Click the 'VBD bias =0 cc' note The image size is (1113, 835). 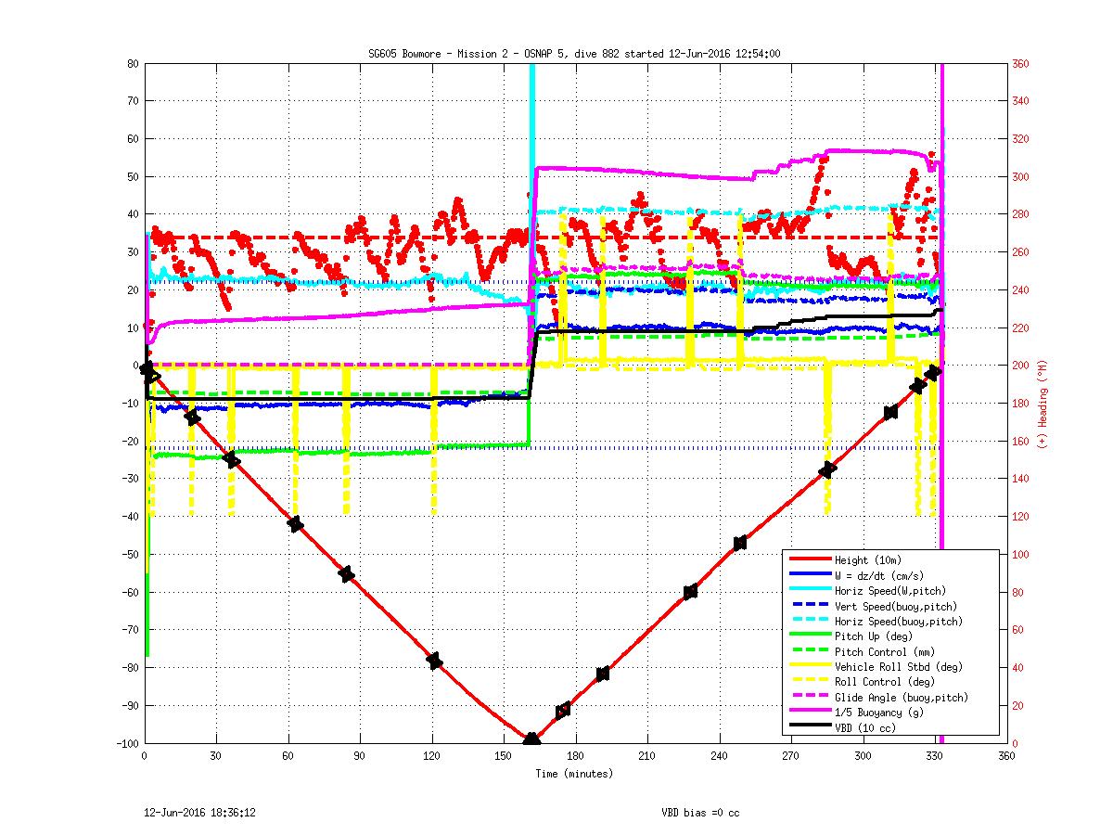point(700,812)
